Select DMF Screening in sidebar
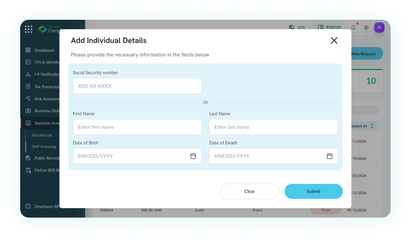This screenshot has height=239, width=410. pyautogui.click(x=44, y=147)
